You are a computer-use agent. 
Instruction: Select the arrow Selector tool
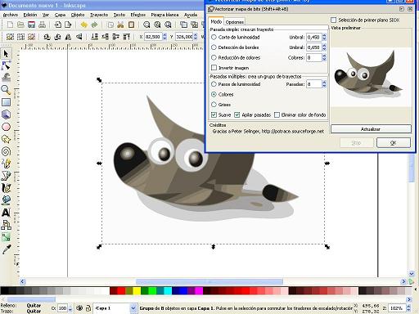click(x=6, y=53)
